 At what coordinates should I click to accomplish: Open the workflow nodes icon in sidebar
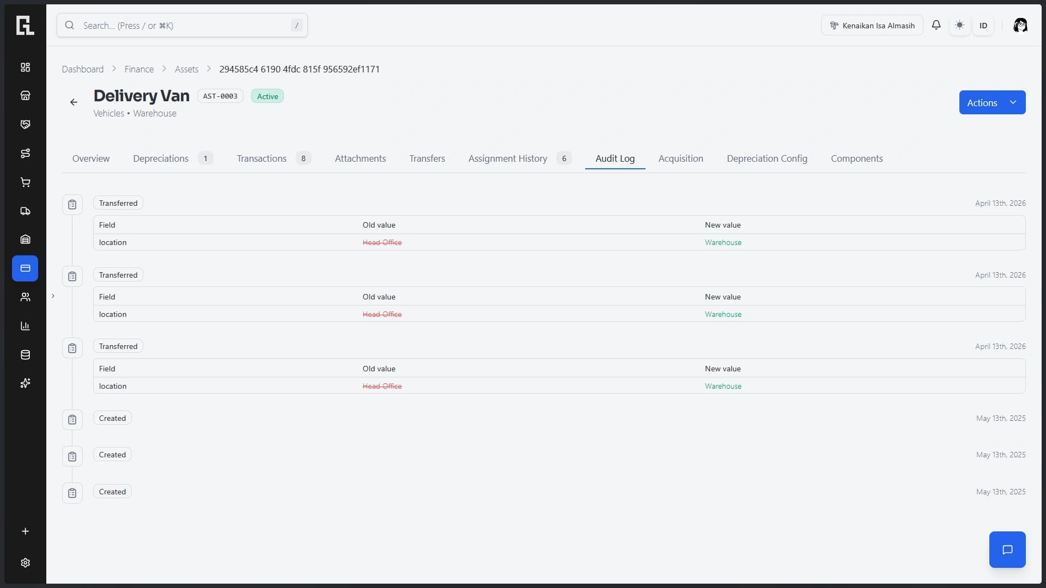click(x=25, y=154)
